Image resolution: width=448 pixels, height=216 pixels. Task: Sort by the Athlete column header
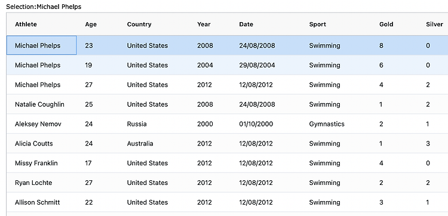click(41, 24)
